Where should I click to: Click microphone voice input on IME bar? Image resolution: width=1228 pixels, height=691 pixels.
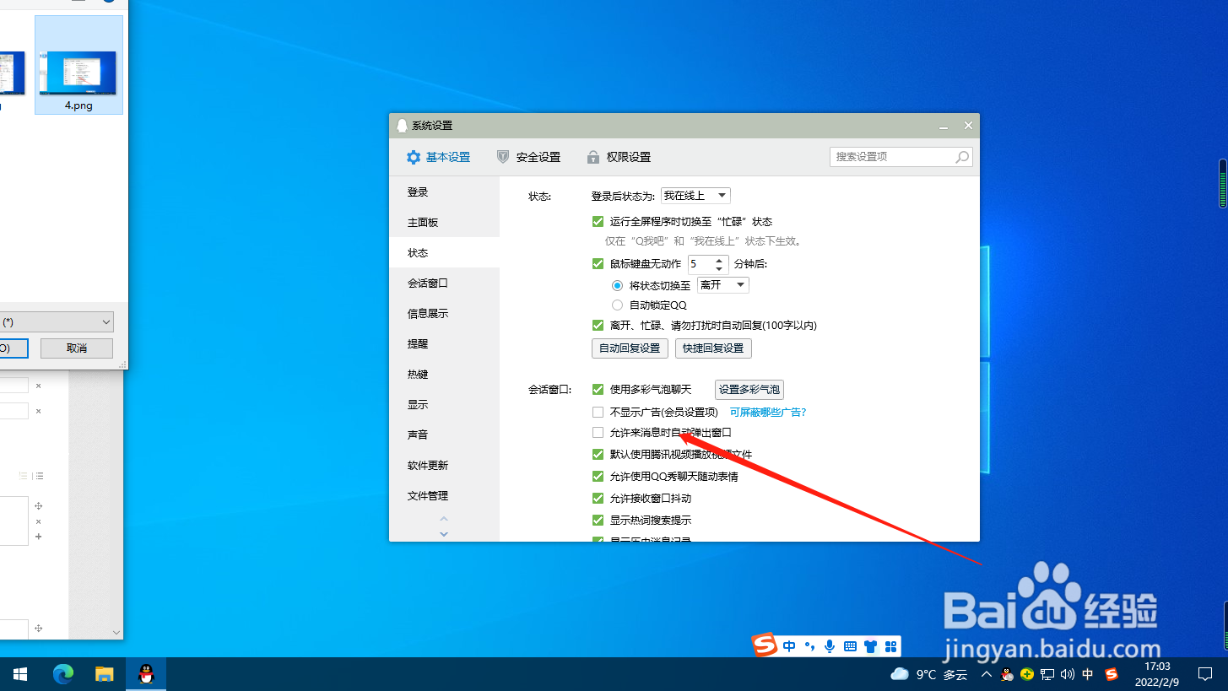pyautogui.click(x=830, y=647)
